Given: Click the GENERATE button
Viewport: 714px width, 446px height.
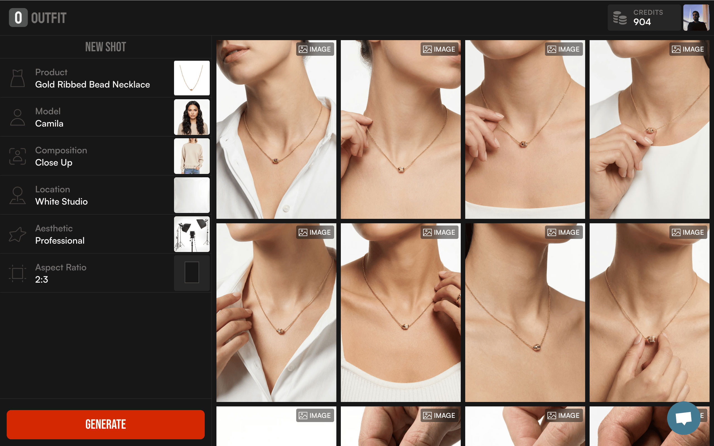Looking at the screenshot, I should (x=106, y=424).
